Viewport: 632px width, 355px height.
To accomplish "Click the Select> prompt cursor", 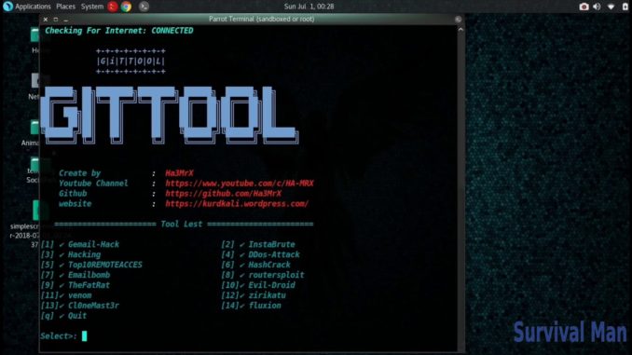I will [x=84, y=336].
